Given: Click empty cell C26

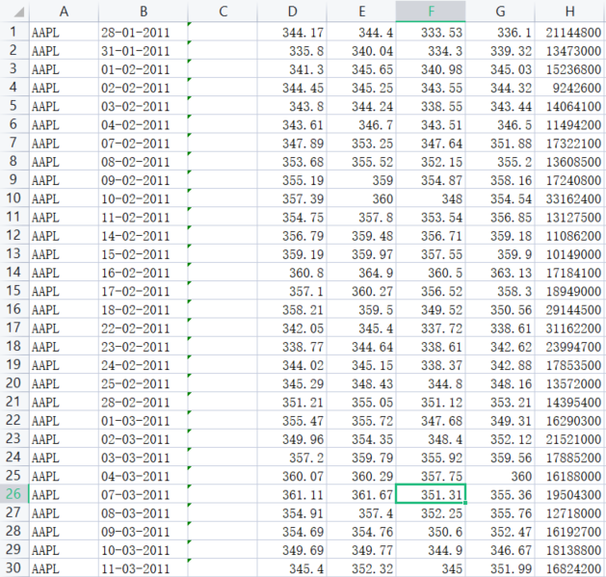Looking at the screenshot, I should (223, 494).
